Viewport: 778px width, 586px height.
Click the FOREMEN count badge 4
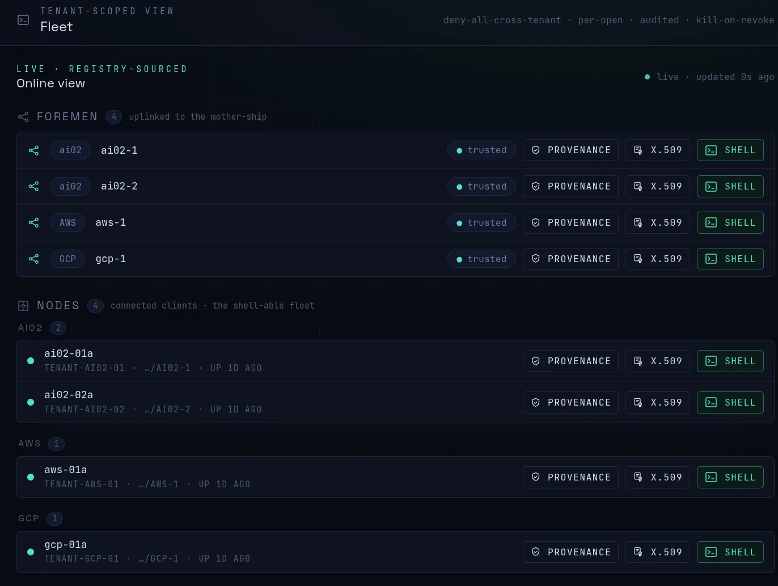[113, 117]
